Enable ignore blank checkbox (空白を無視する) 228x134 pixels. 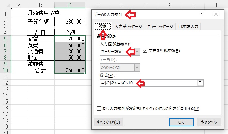click(145, 51)
